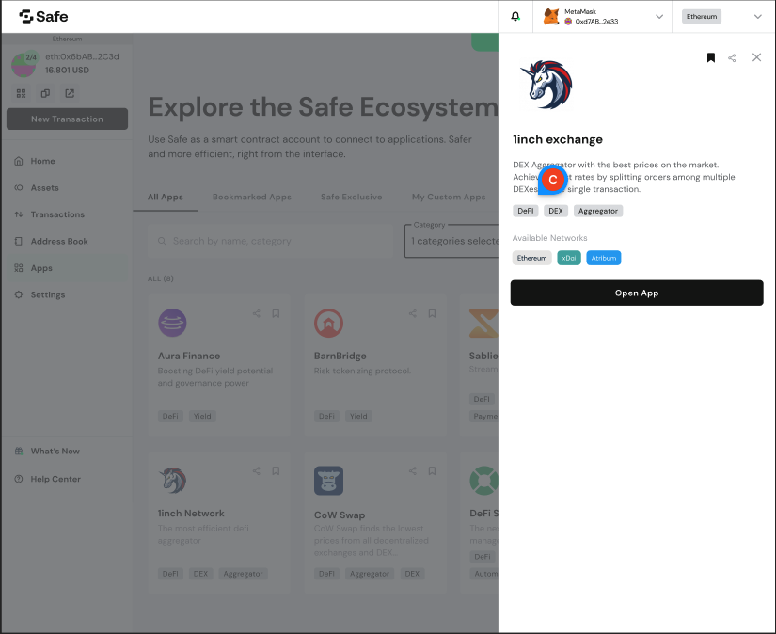The width and height of the screenshot is (776, 634).
Task: Bookmark the CoW Swap app card
Action: [432, 471]
